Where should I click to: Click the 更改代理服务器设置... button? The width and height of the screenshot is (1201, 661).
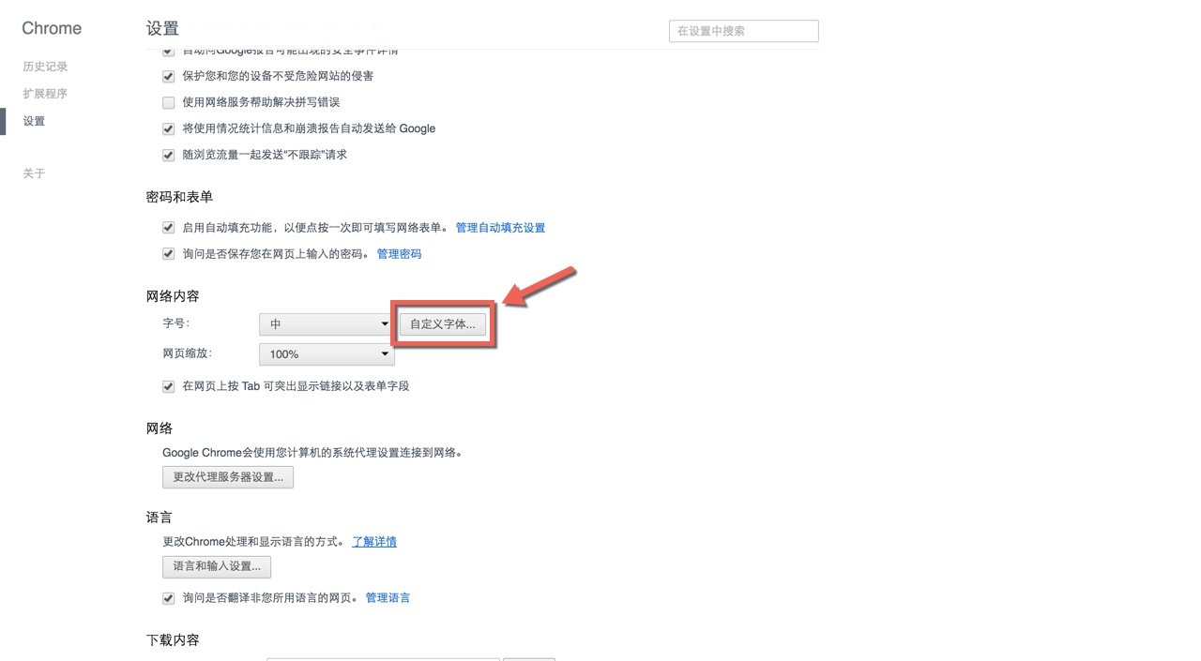(228, 477)
